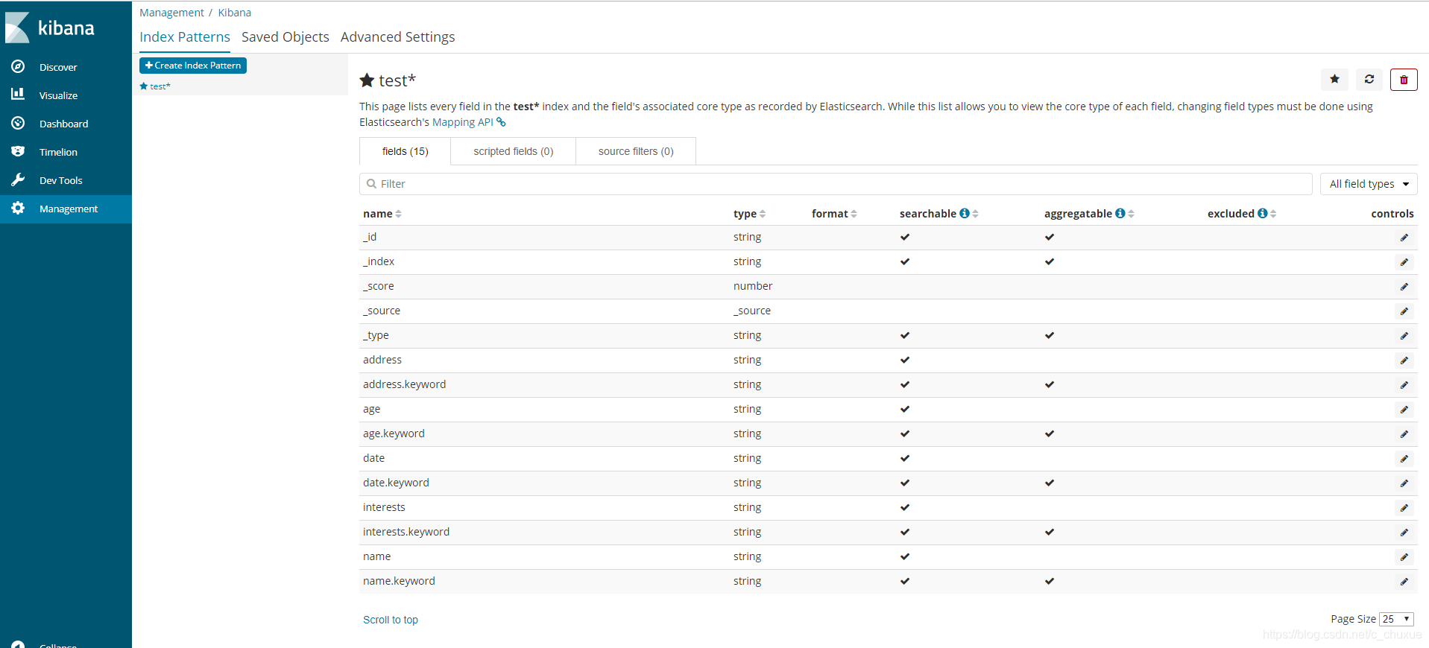Edit the _score field
The height and width of the screenshot is (648, 1429).
[x=1404, y=287]
